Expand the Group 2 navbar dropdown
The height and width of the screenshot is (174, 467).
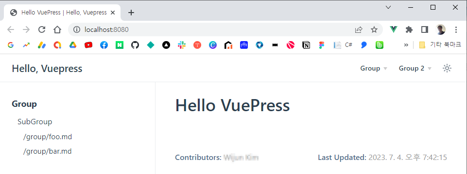(x=415, y=68)
